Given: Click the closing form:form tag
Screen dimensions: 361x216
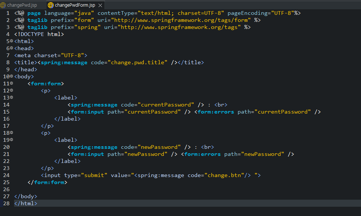Looking at the screenshot, I should click(47, 182).
